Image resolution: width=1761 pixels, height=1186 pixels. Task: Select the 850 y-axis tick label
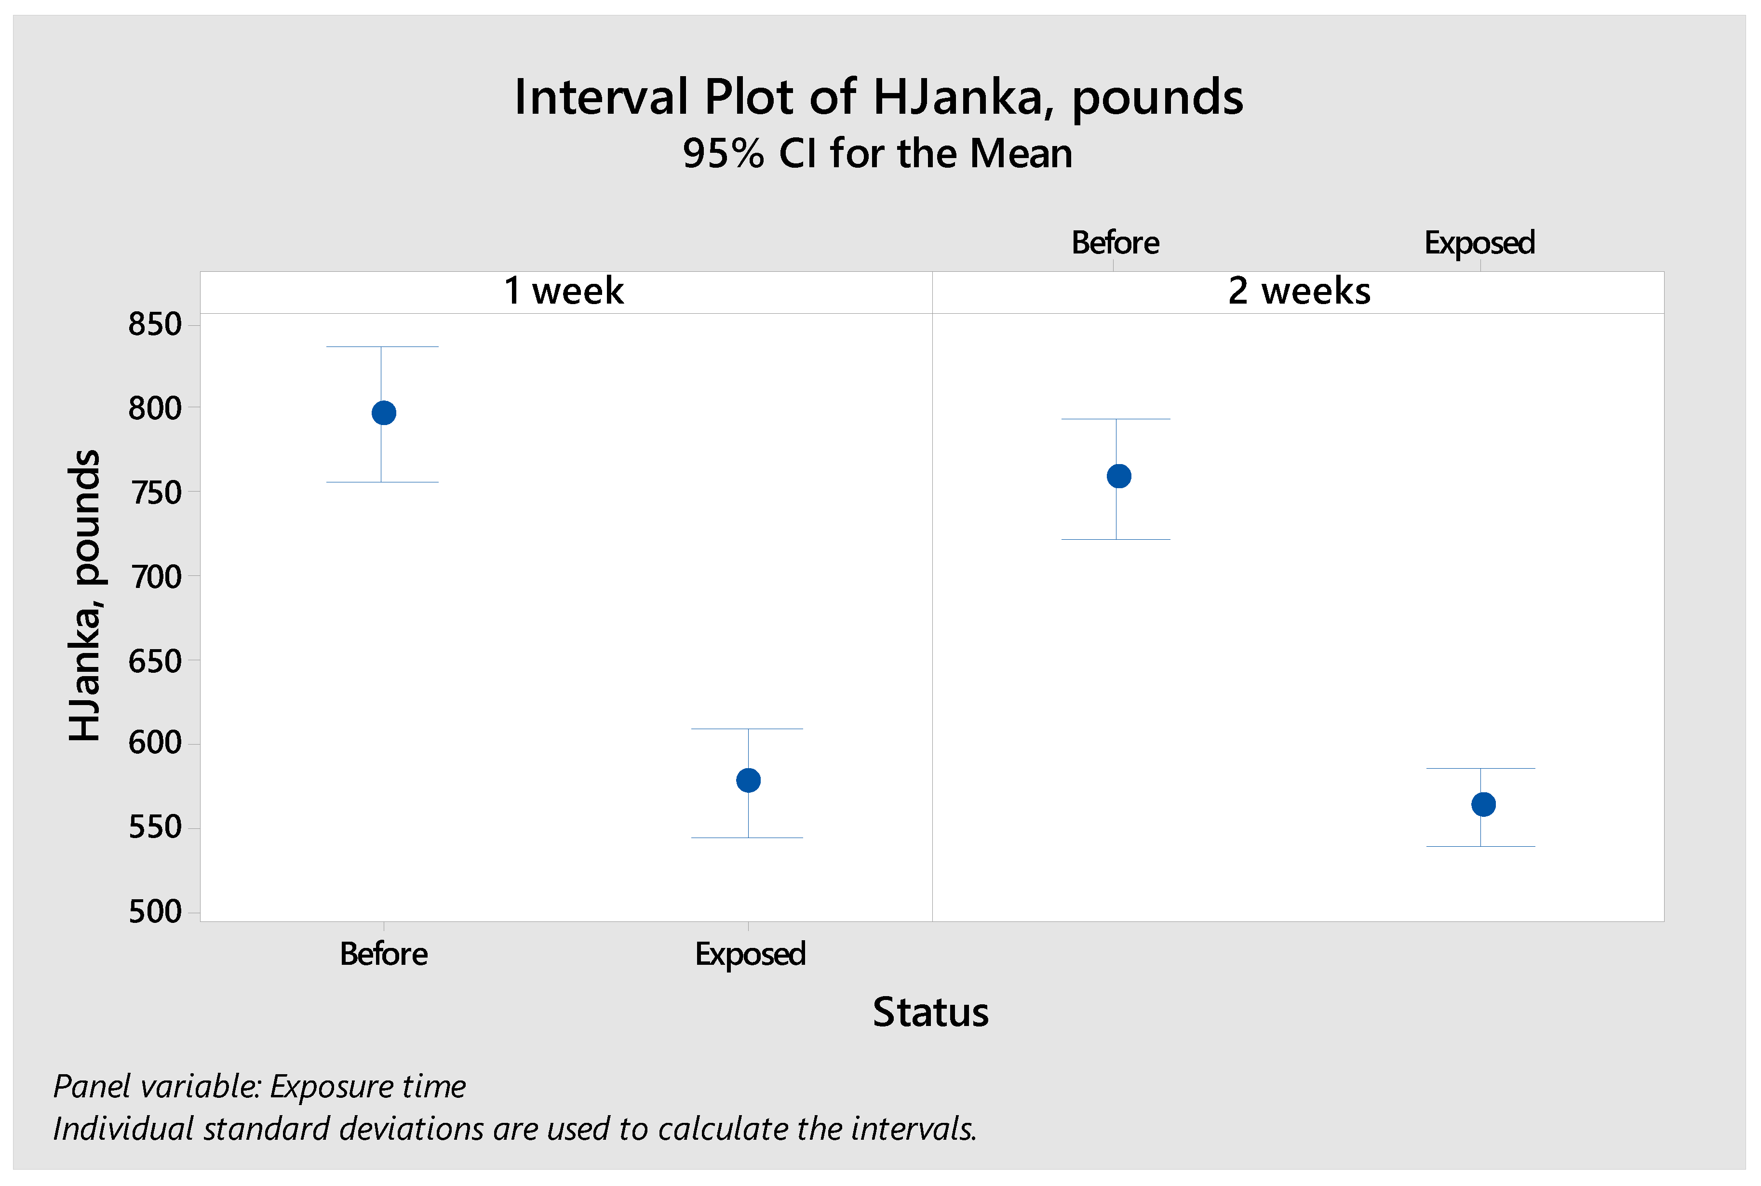(155, 324)
